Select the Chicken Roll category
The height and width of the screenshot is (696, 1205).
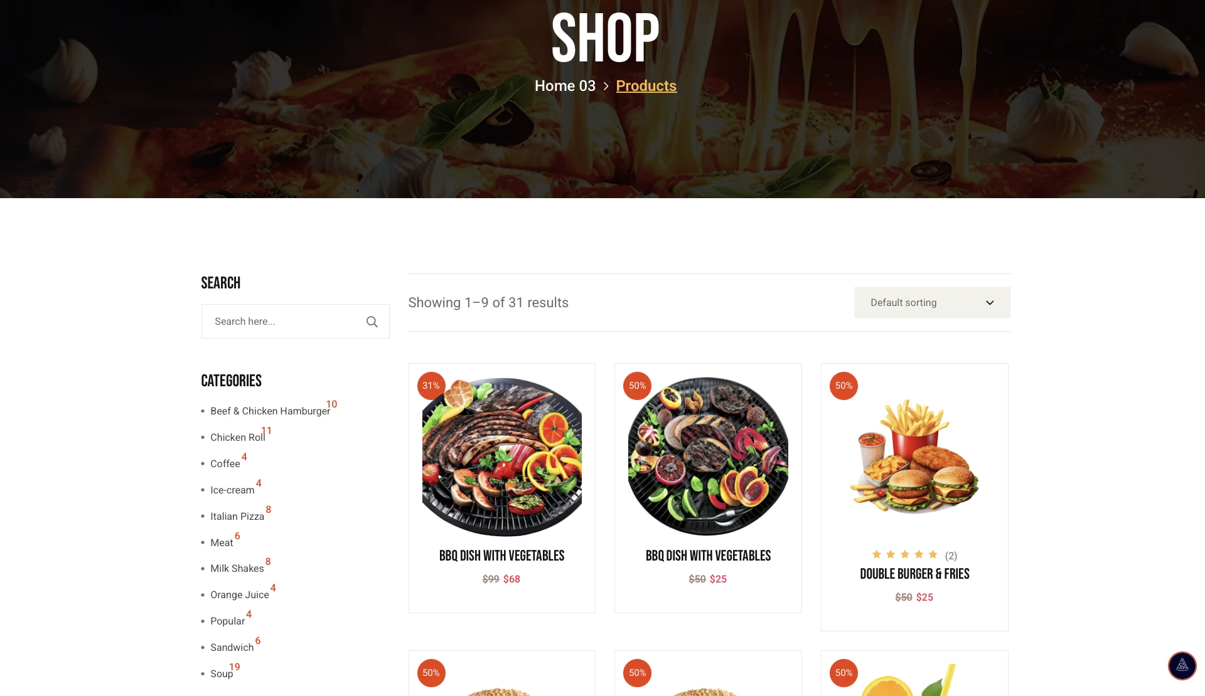(x=237, y=437)
